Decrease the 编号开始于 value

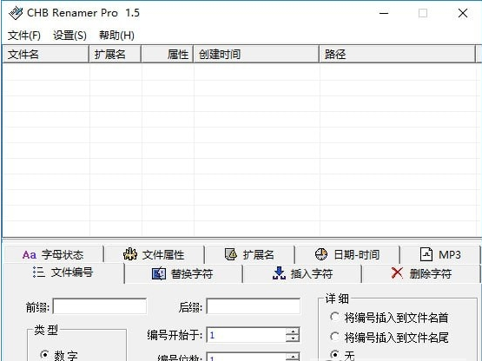point(293,338)
